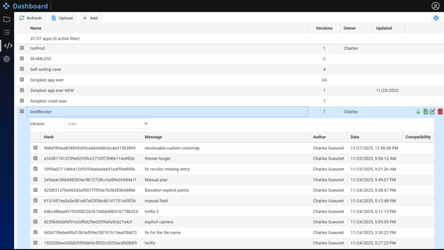The width and height of the screenshot is (444, 250).
Task: Click the green down arrow for testRecolor
Action: click(418, 112)
